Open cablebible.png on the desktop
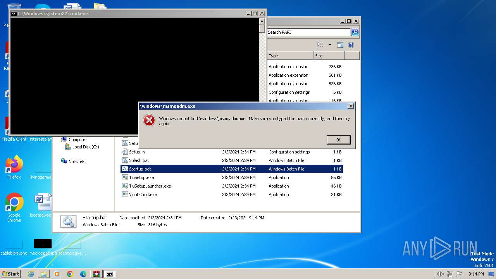Viewport: 496px width, 279px height. coord(14,247)
